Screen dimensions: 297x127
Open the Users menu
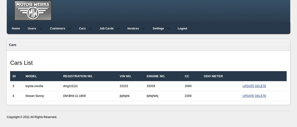tap(32, 29)
